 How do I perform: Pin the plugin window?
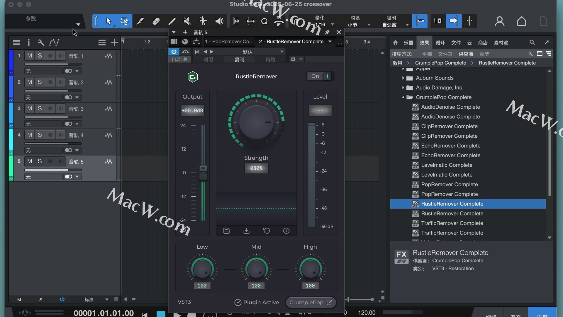pyautogui.click(x=327, y=32)
